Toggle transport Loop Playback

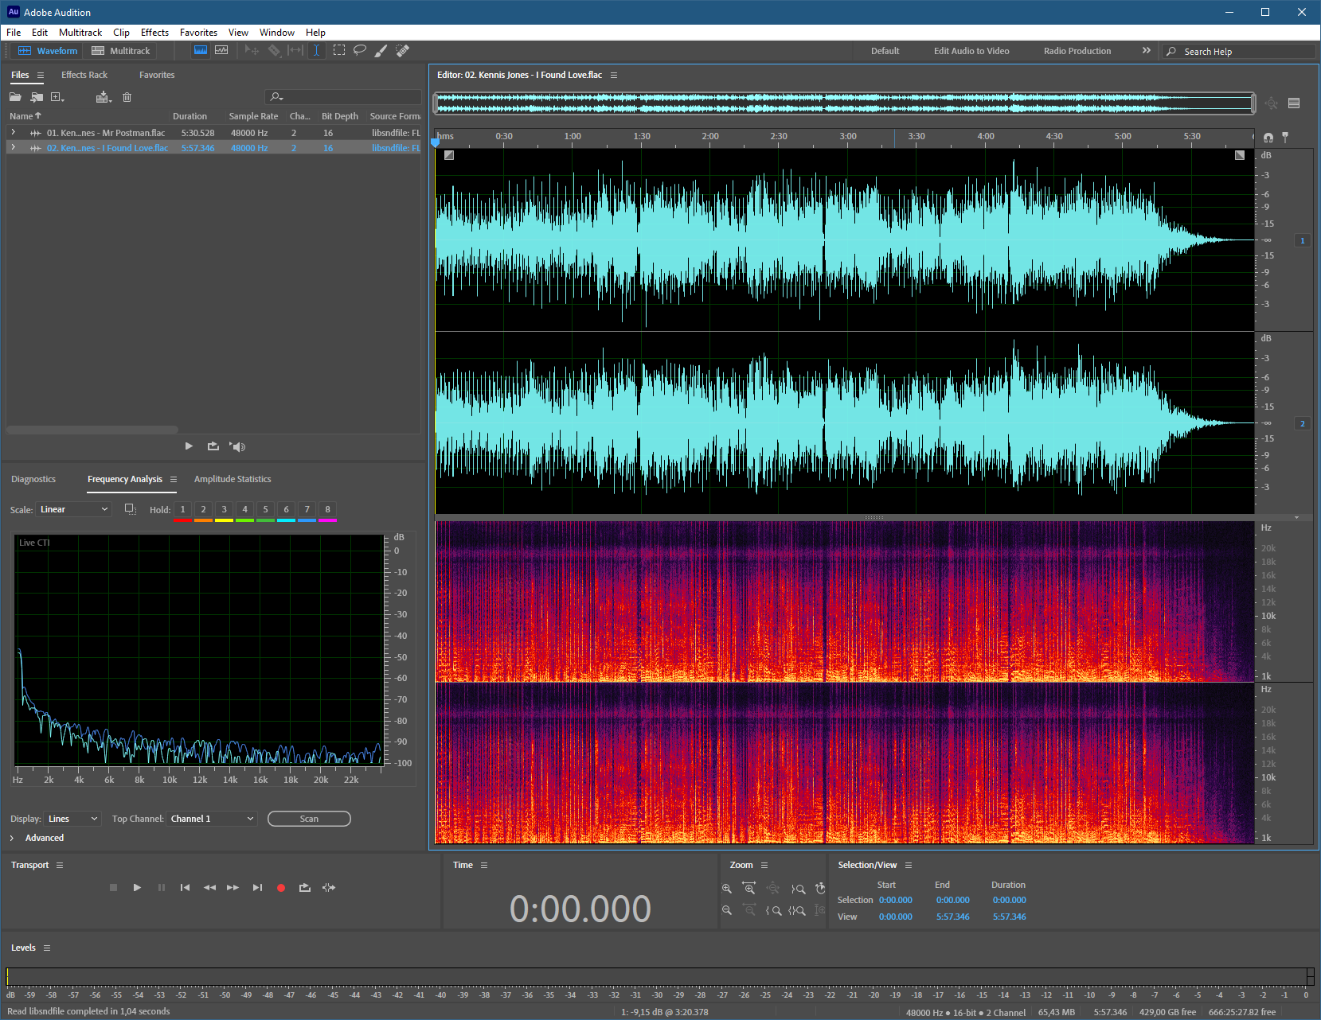click(x=304, y=887)
